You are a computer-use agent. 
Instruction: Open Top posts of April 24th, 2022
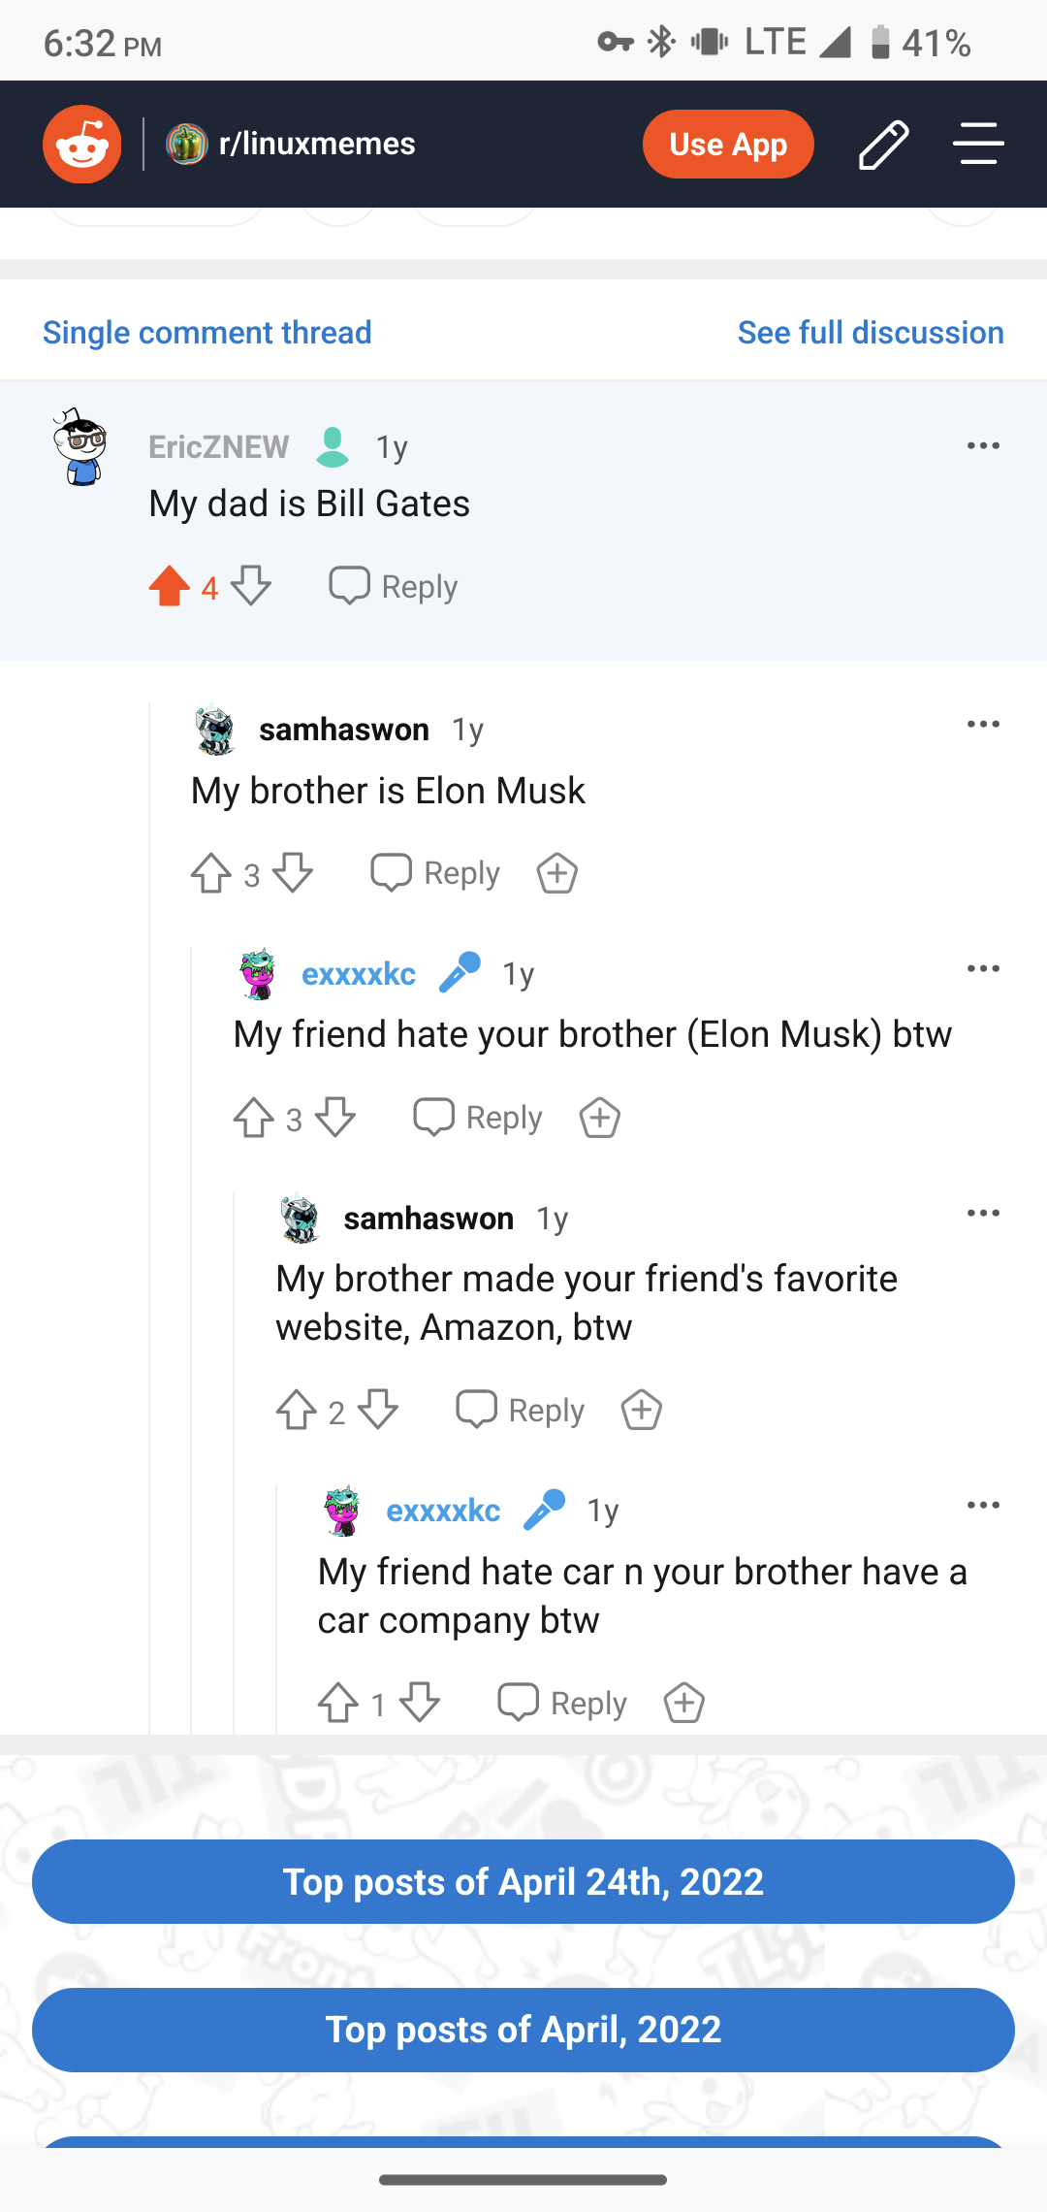(x=523, y=1881)
